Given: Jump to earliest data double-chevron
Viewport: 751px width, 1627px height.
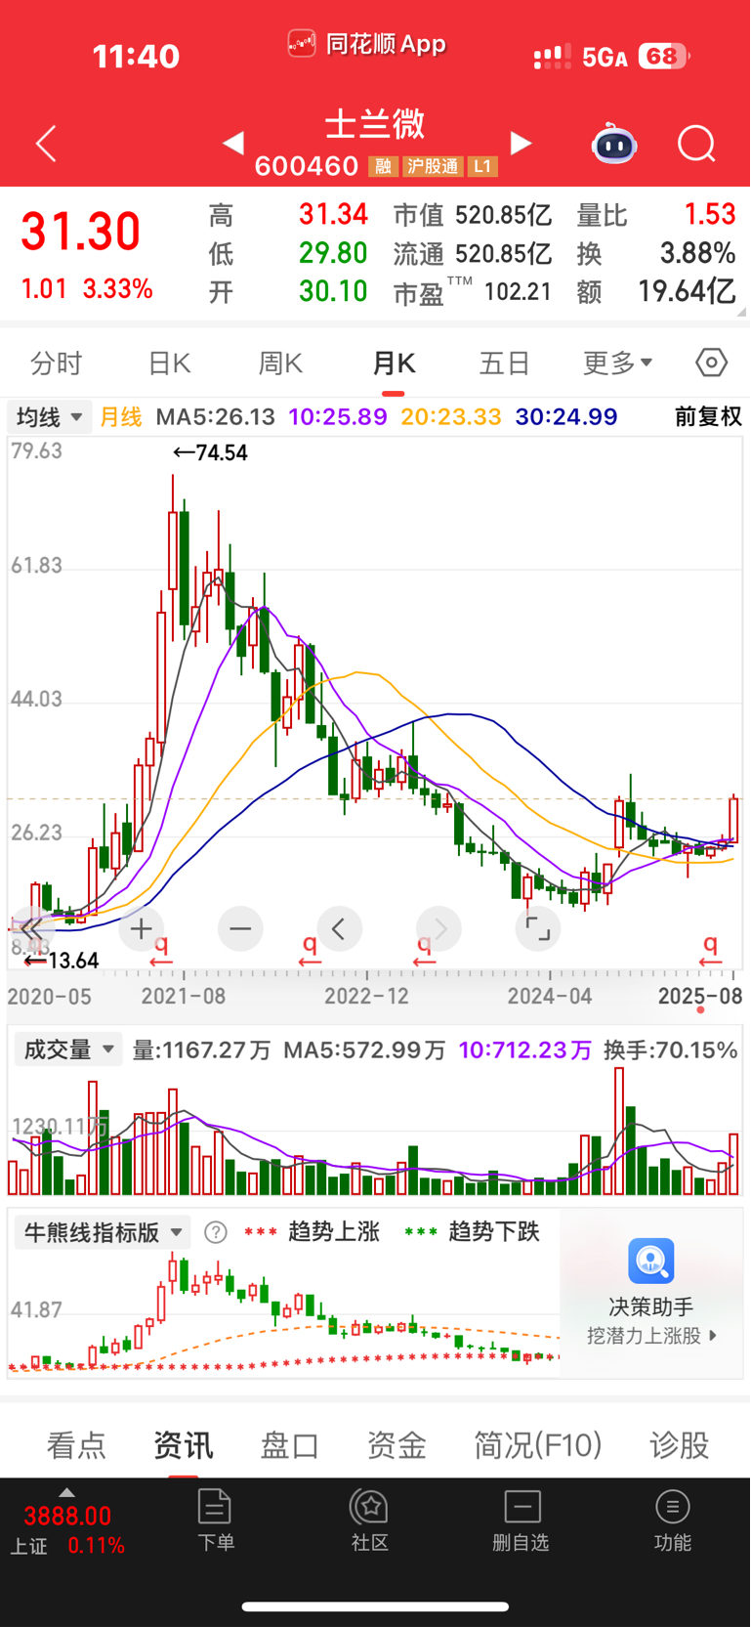Looking at the screenshot, I should pos(30,928).
